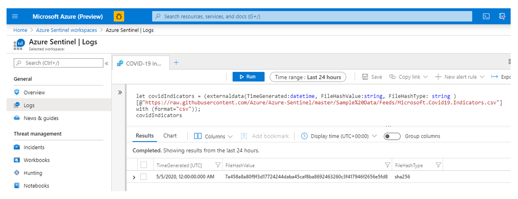The image size is (518, 199).
Task: Add a new query tab with plus
Action: click(x=176, y=62)
